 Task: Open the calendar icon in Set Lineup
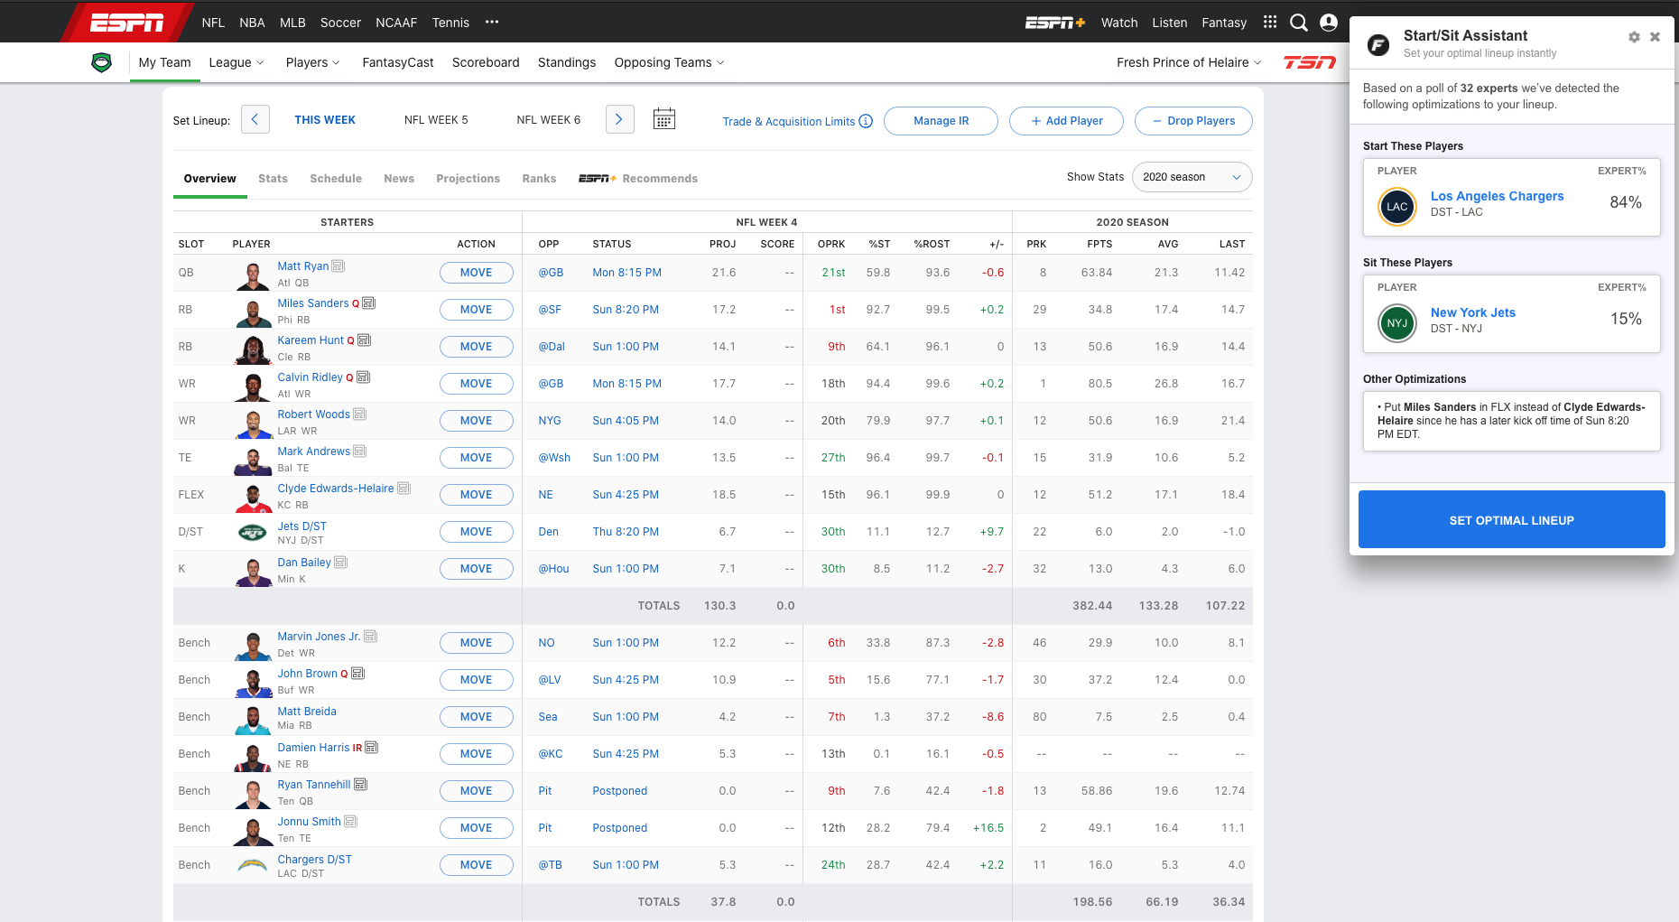click(x=664, y=119)
